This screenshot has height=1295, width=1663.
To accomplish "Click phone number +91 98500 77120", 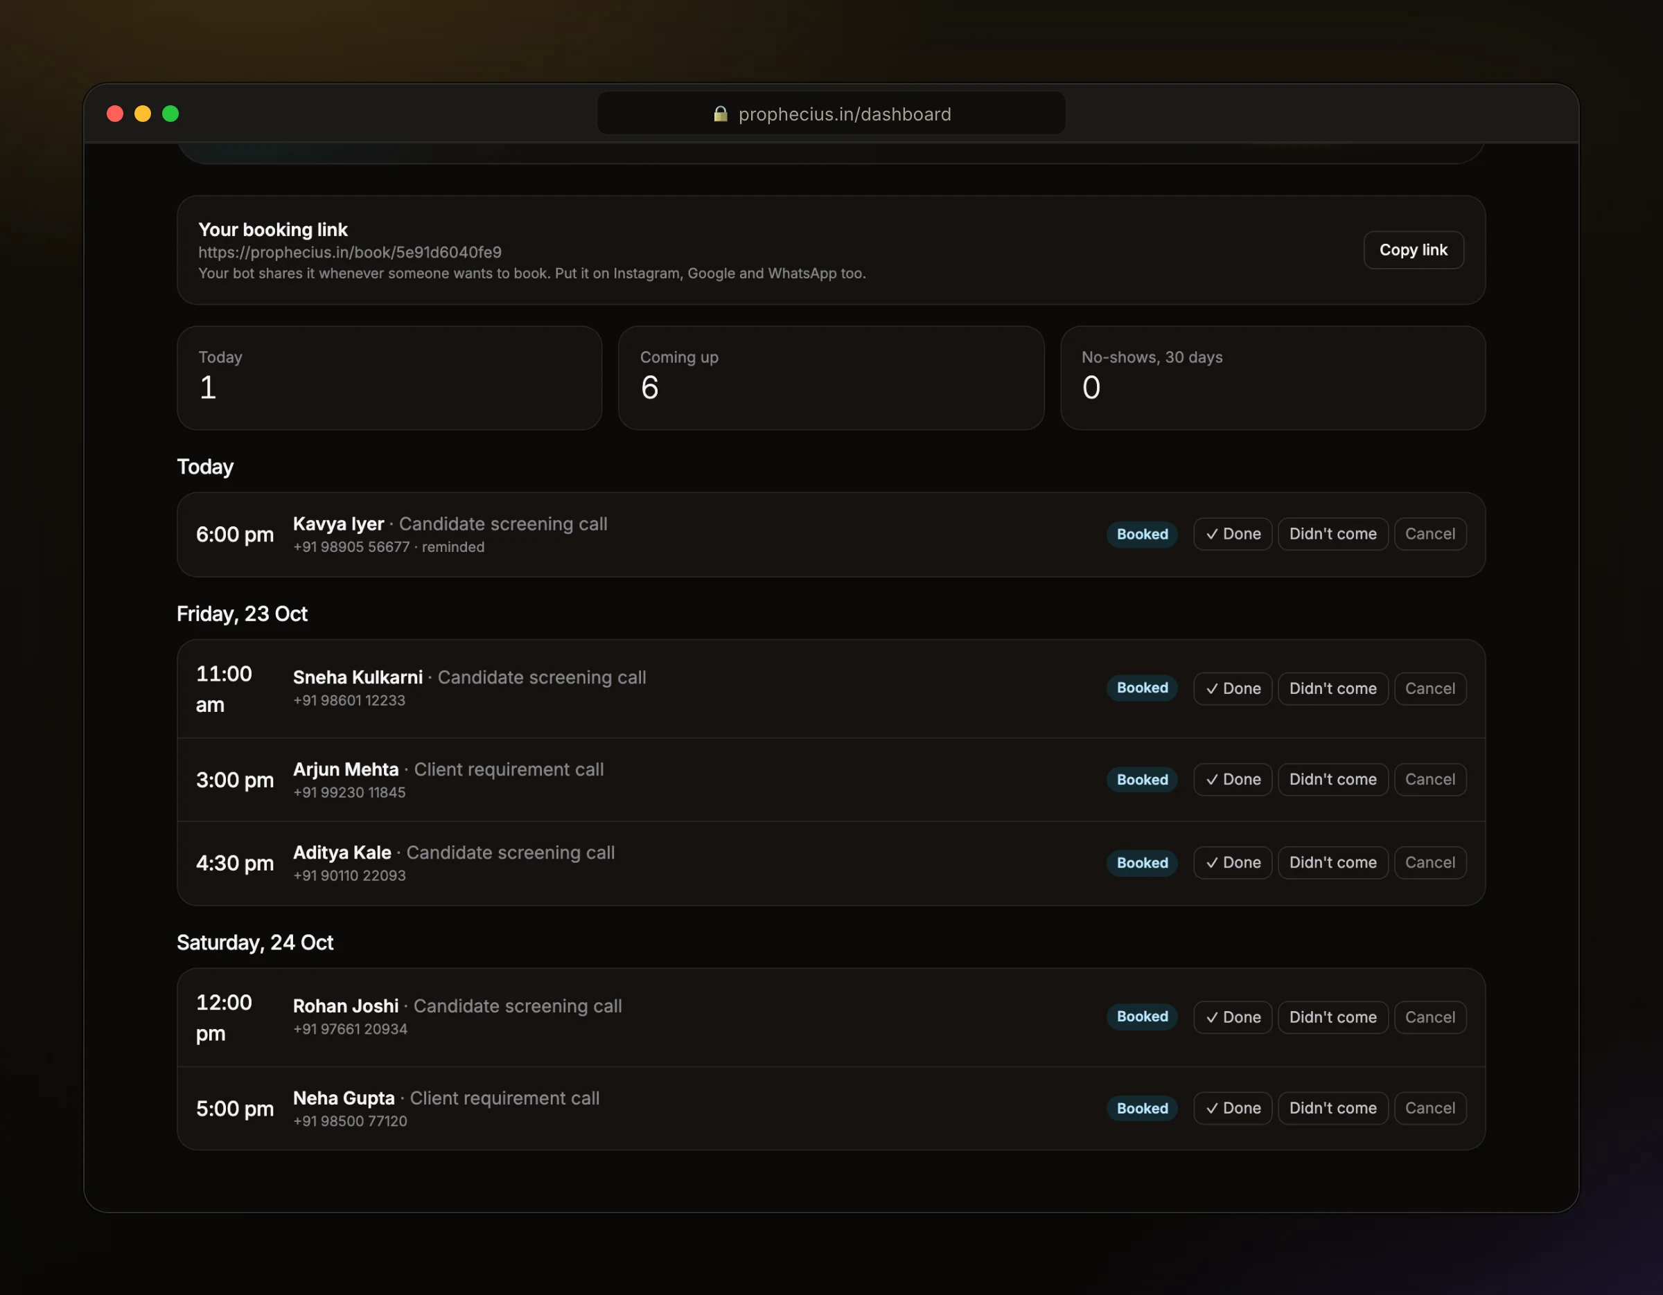I will pyautogui.click(x=349, y=1120).
